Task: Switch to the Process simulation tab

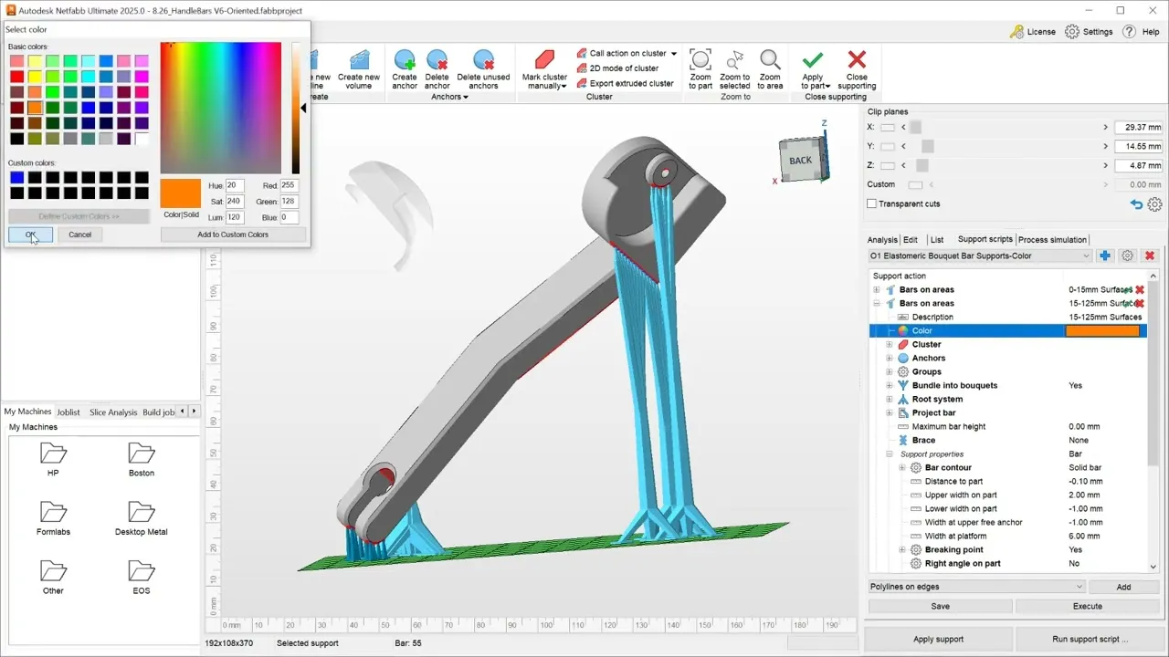Action: pyautogui.click(x=1053, y=240)
